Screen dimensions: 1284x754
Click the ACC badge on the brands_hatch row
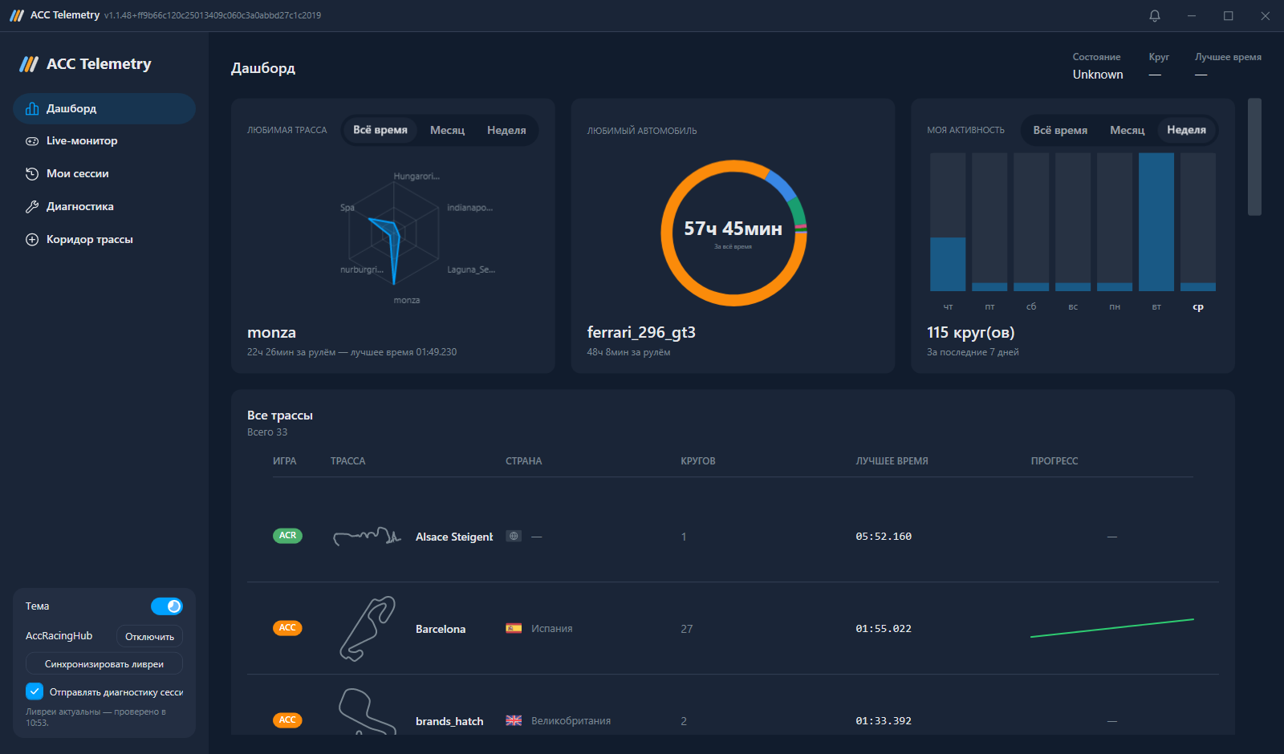pyautogui.click(x=287, y=720)
